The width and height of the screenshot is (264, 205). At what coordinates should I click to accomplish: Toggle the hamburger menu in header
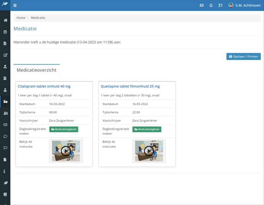pyautogui.click(x=15, y=6)
